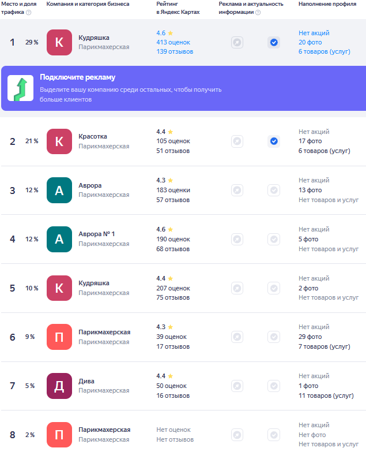Click the teal 'А' avatar of Аврора № 1

(59, 239)
